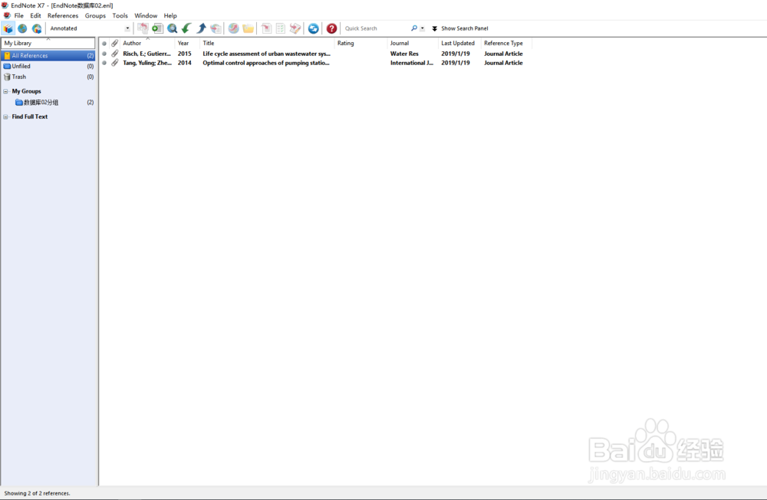
Task: Click Copy to Local Library toolbar icon
Action: 143,29
